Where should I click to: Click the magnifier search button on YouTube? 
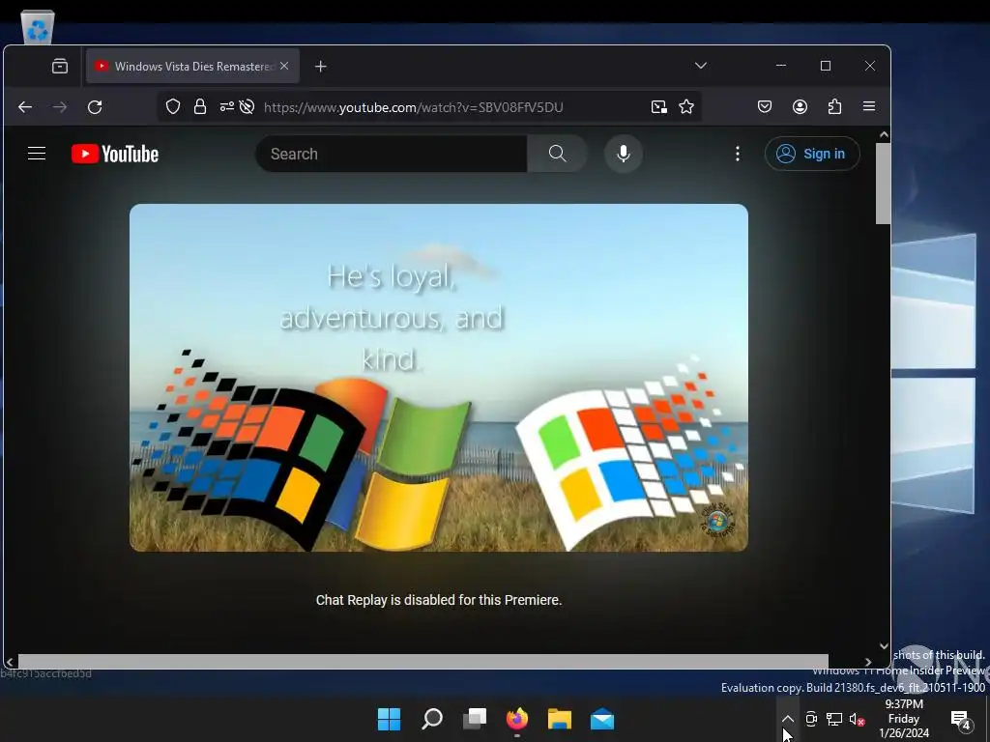(x=558, y=154)
